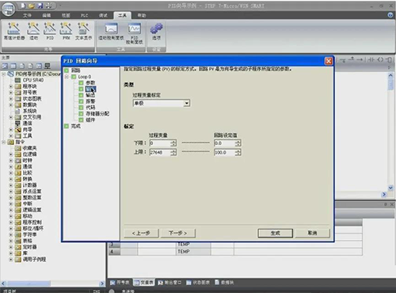Toggle the 存储器分配 green checkbox
Screen dimensions: 396x293
tap(81, 114)
